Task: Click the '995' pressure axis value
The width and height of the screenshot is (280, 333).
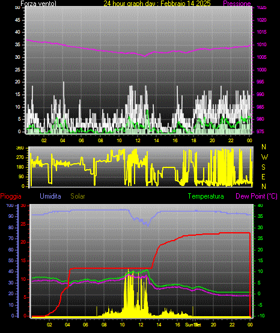Action: 260,82
